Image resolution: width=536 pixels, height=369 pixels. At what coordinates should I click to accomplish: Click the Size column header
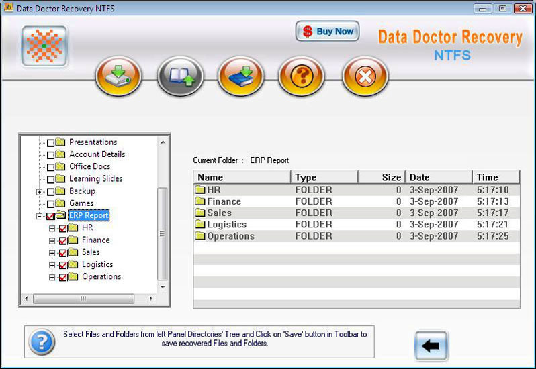click(382, 178)
